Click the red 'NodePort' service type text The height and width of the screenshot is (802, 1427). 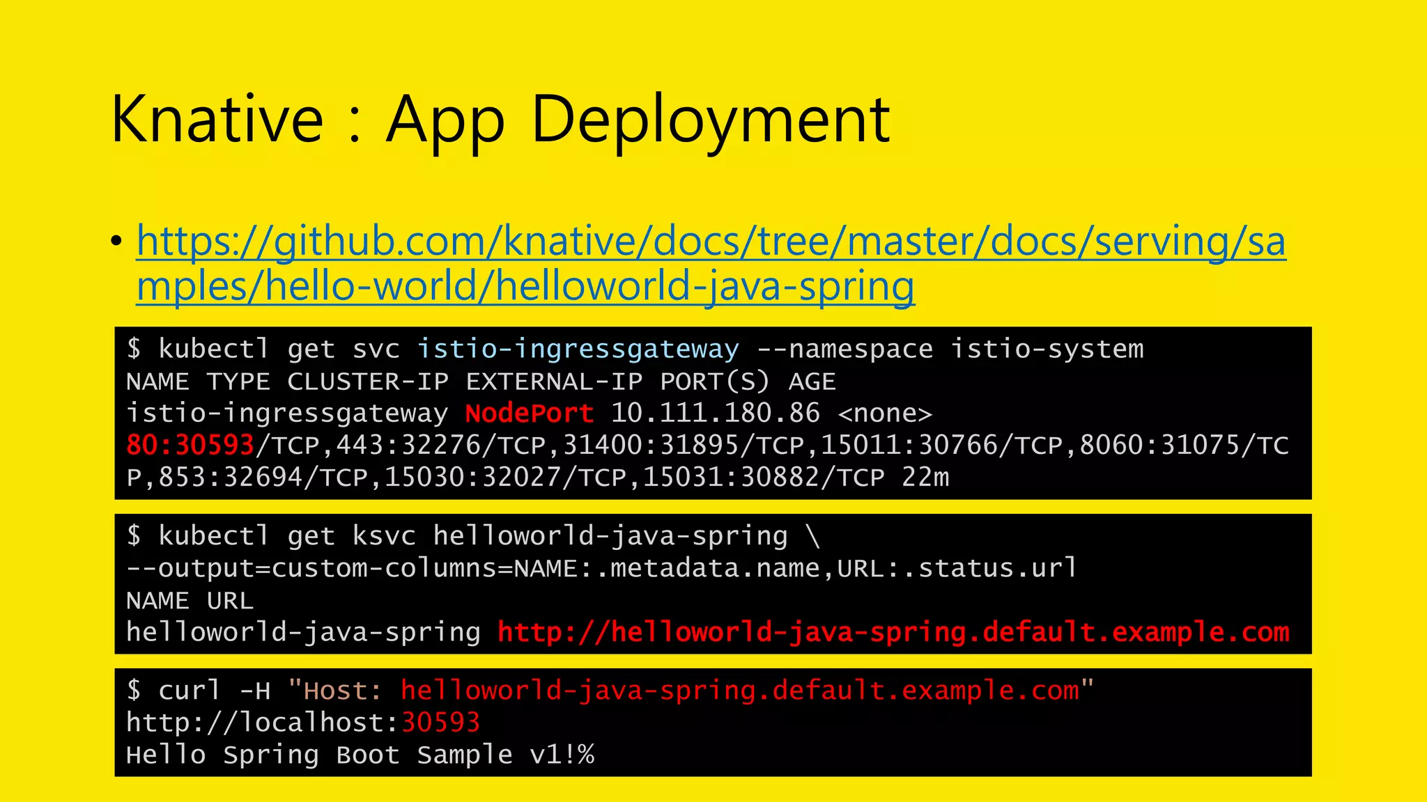click(x=530, y=414)
